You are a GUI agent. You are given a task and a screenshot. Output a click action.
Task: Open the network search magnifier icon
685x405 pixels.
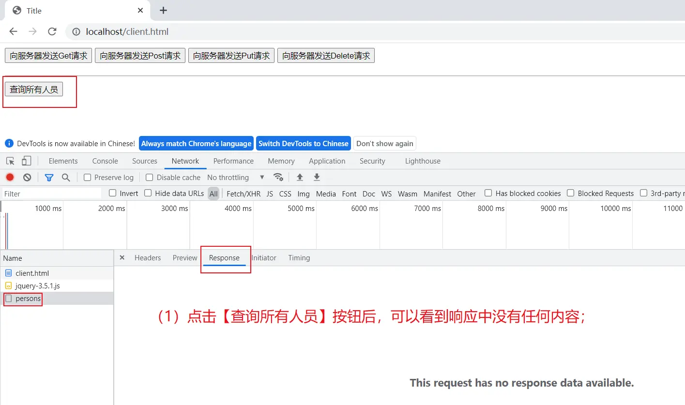[x=66, y=178]
